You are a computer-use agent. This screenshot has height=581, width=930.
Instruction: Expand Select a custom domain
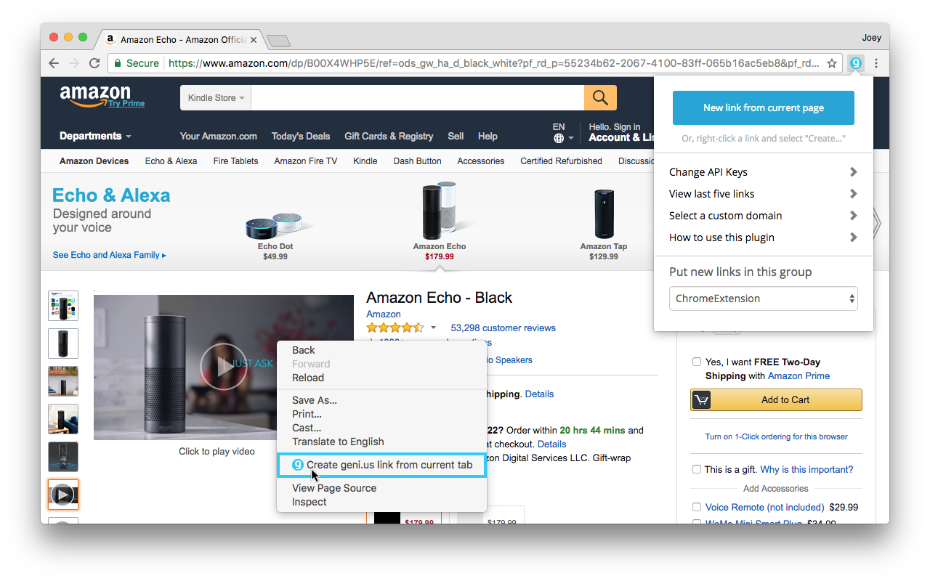pos(763,216)
